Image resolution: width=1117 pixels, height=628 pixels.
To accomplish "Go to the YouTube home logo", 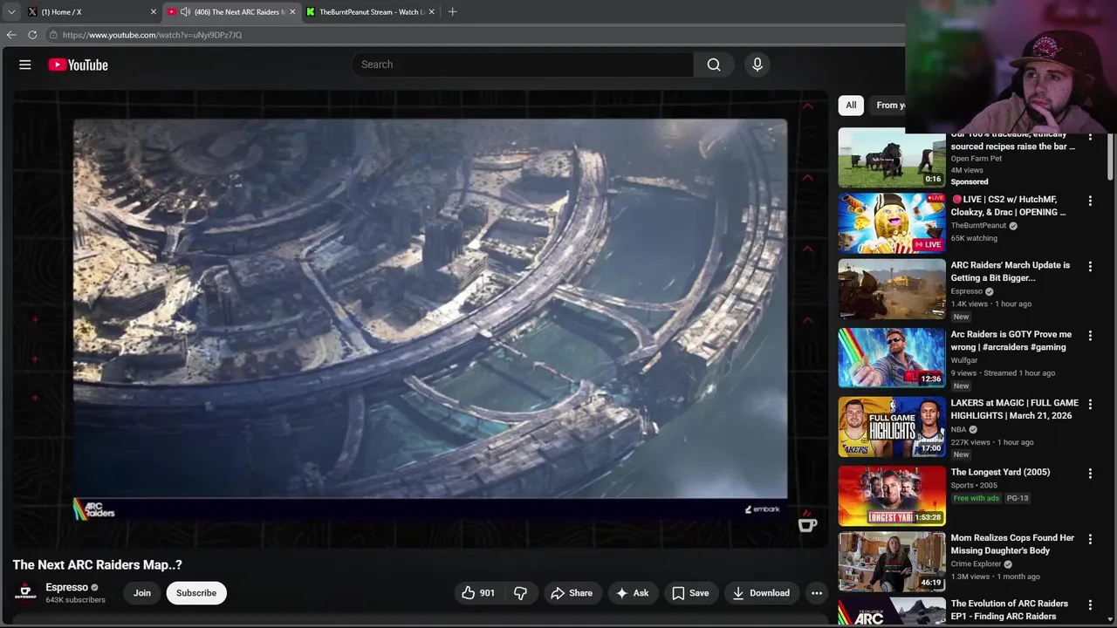I will click(78, 65).
